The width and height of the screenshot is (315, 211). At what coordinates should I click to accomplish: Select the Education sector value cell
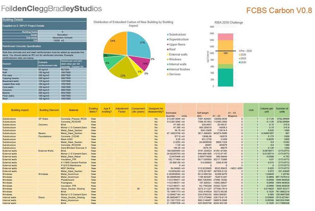(x=62, y=35)
